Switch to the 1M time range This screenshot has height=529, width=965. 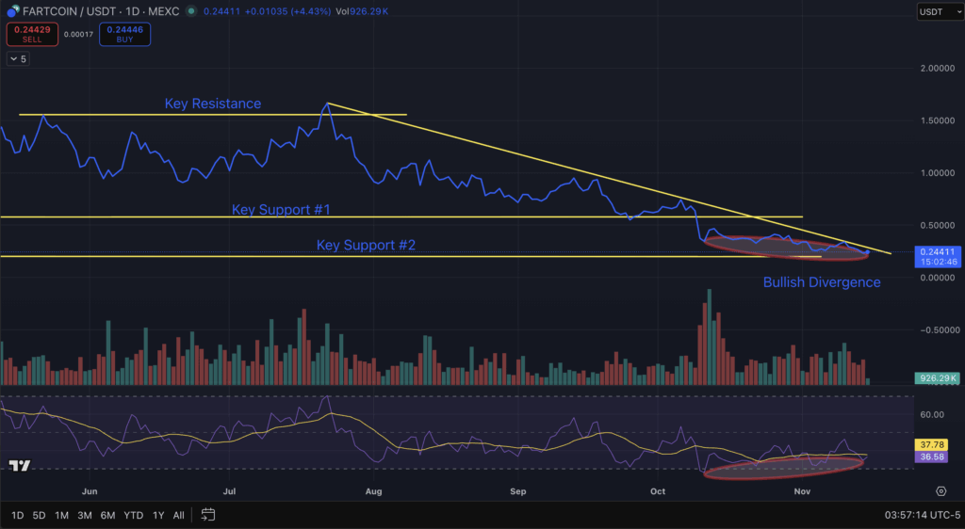pos(61,515)
